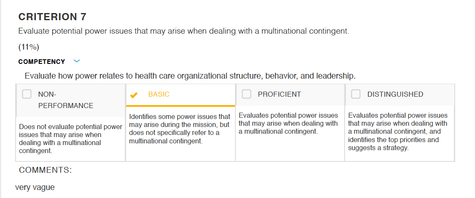Click the Basic level description text

180,129
